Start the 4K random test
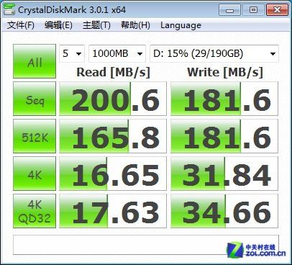Viewport: 292px width, 265px height. coord(35,174)
